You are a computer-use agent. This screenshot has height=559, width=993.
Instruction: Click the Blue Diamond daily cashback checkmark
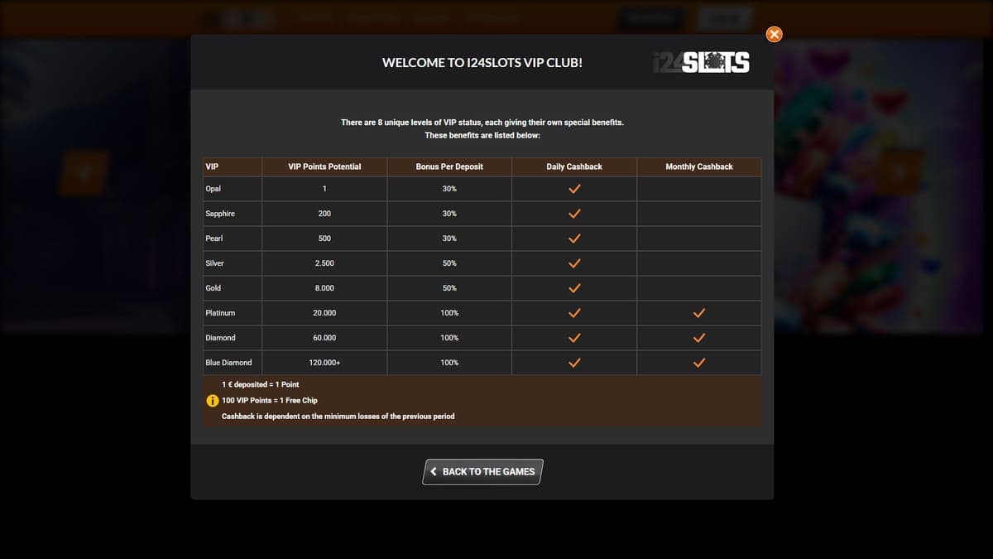[574, 363]
